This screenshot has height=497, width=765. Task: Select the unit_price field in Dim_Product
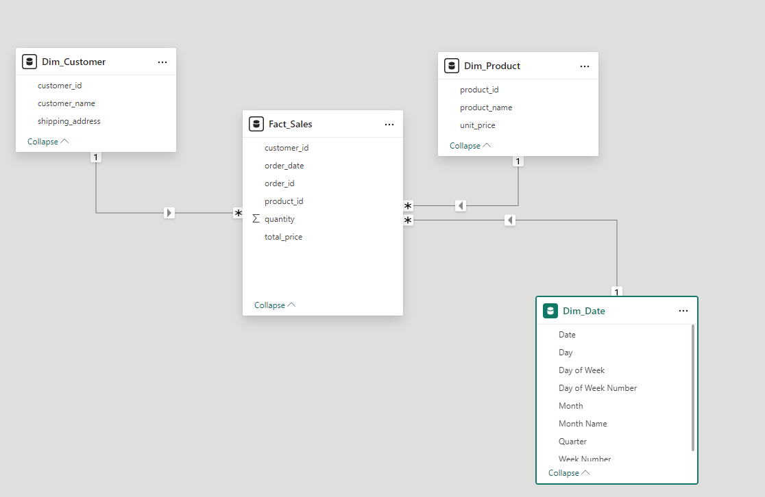coord(478,125)
